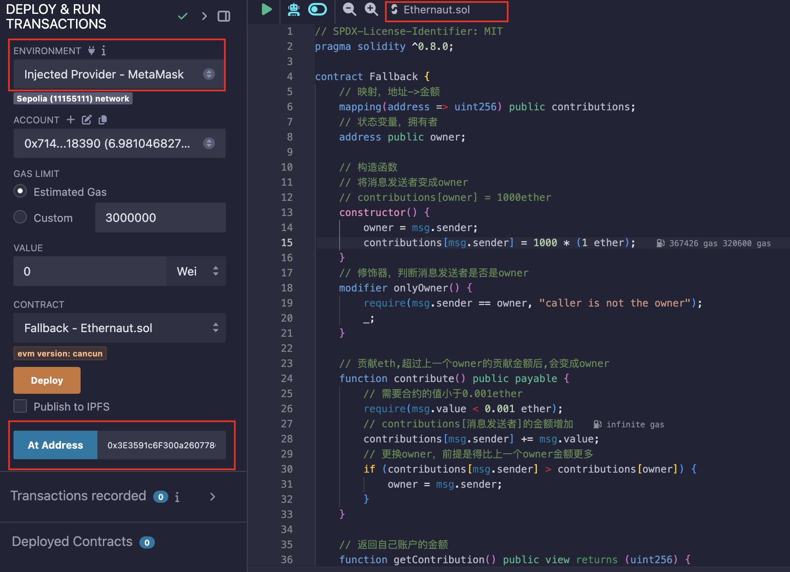This screenshot has height=572, width=790.
Task: Click the 'constructor() {' code line
Action: (384, 212)
